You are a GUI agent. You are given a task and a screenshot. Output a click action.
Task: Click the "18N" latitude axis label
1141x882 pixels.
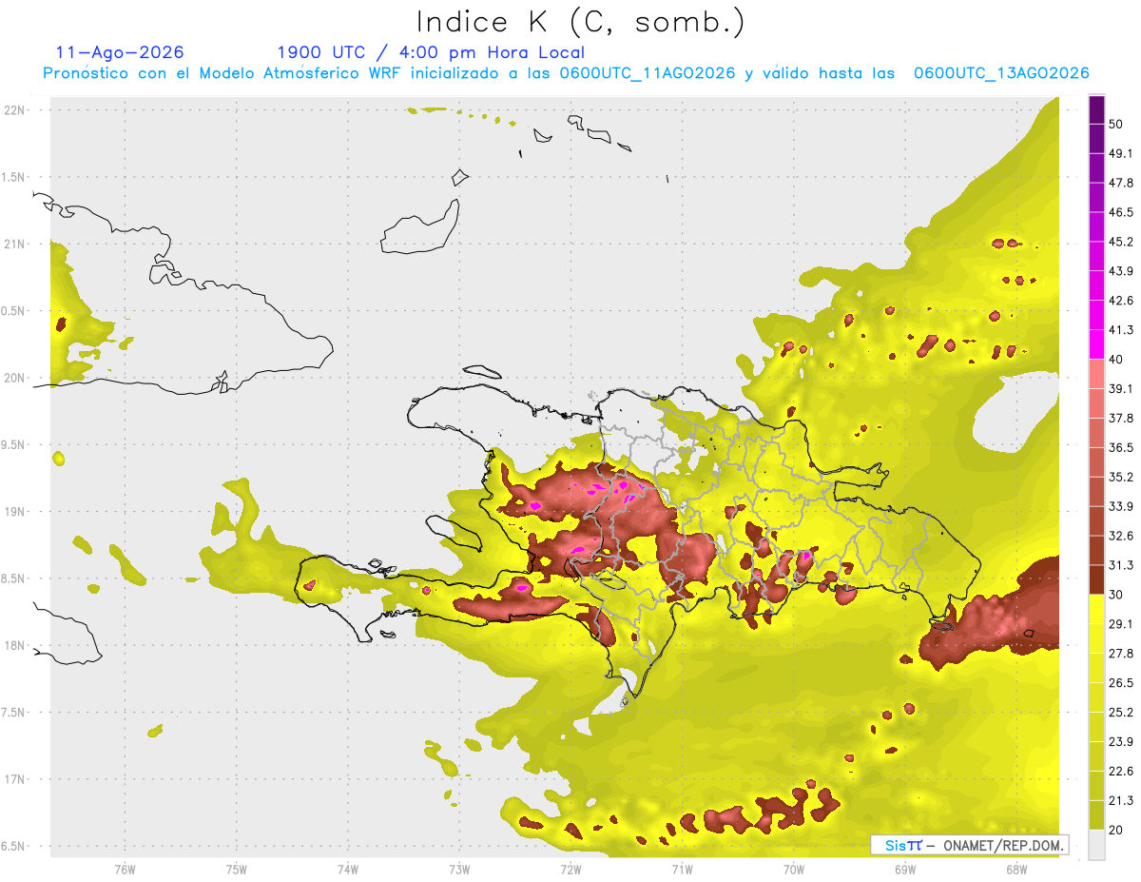click(x=15, y=646)
